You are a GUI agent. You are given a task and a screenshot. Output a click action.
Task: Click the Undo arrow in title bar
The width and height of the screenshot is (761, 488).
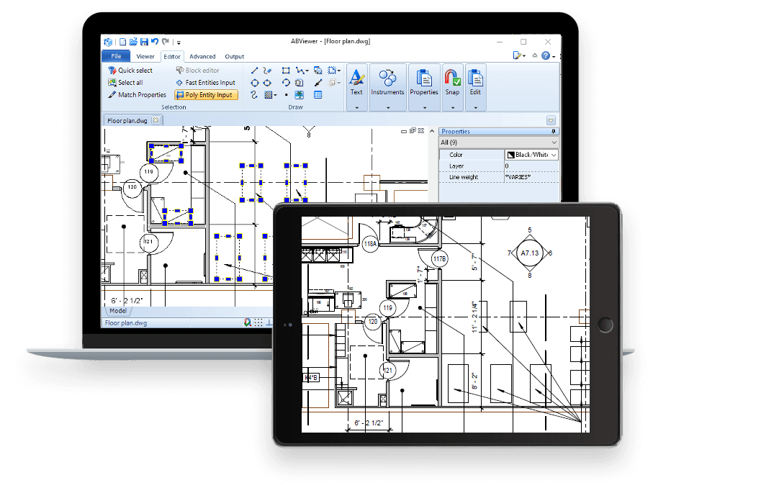(155, 42)
